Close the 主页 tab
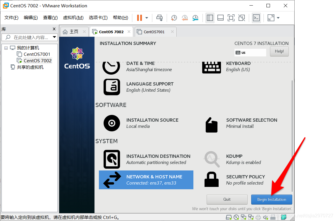Image resolution: width=336 pixels, height=221 pixels. [x=85, y=31]
